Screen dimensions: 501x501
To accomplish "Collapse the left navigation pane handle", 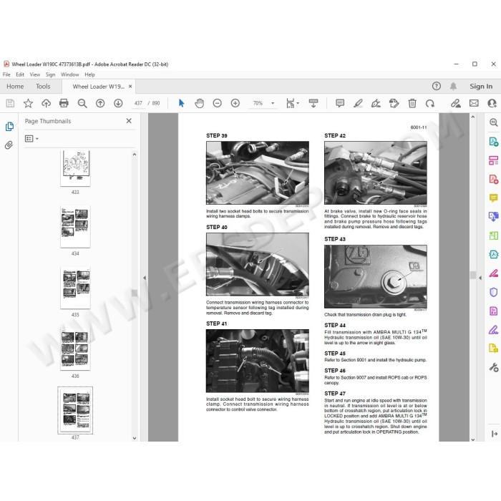I will [x=145, y=278].
